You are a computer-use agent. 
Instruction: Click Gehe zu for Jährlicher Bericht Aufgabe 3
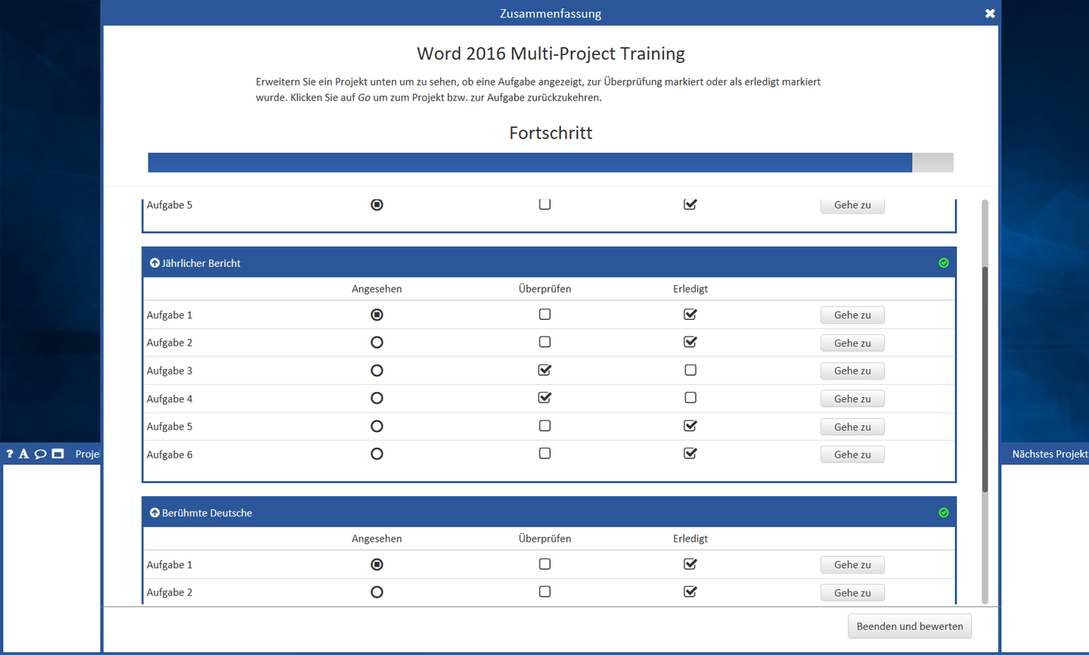852,371
